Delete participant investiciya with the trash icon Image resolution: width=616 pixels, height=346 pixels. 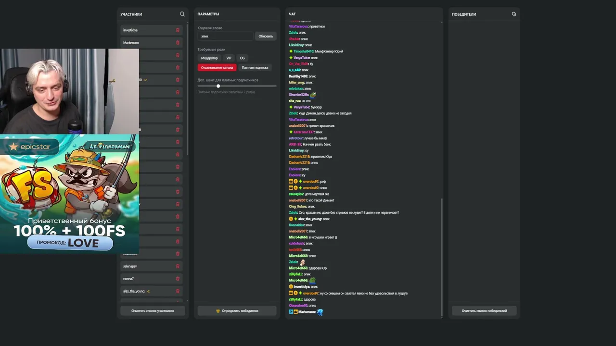178,30
